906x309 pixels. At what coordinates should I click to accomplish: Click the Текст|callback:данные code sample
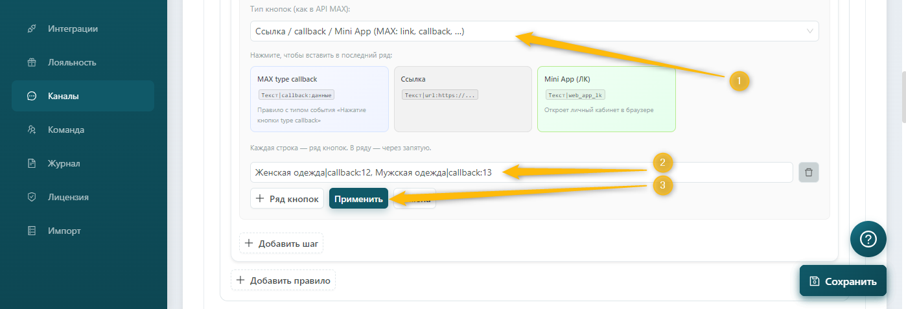tap(296, 95)
